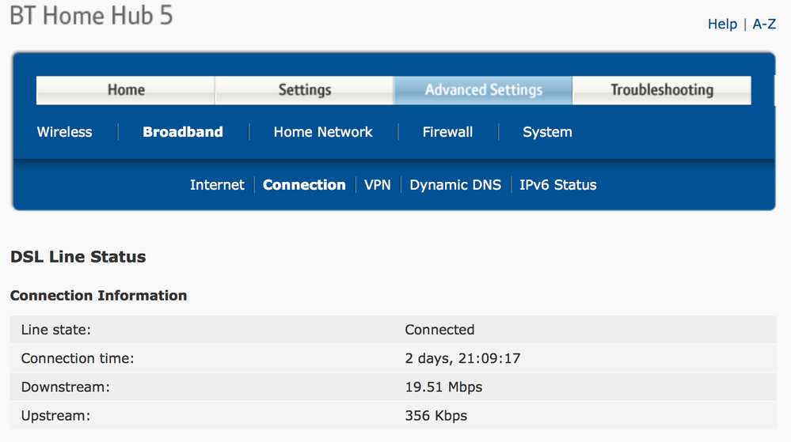Image resolution: width=791 pixels, height=442 pixels.
Task: Open the Home Network section
Action: tap(323, 132)
